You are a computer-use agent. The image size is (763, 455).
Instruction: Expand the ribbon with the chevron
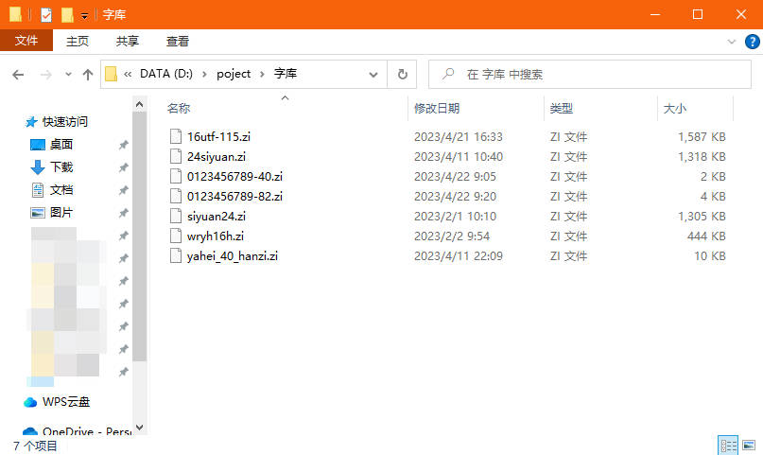[732, 42]
